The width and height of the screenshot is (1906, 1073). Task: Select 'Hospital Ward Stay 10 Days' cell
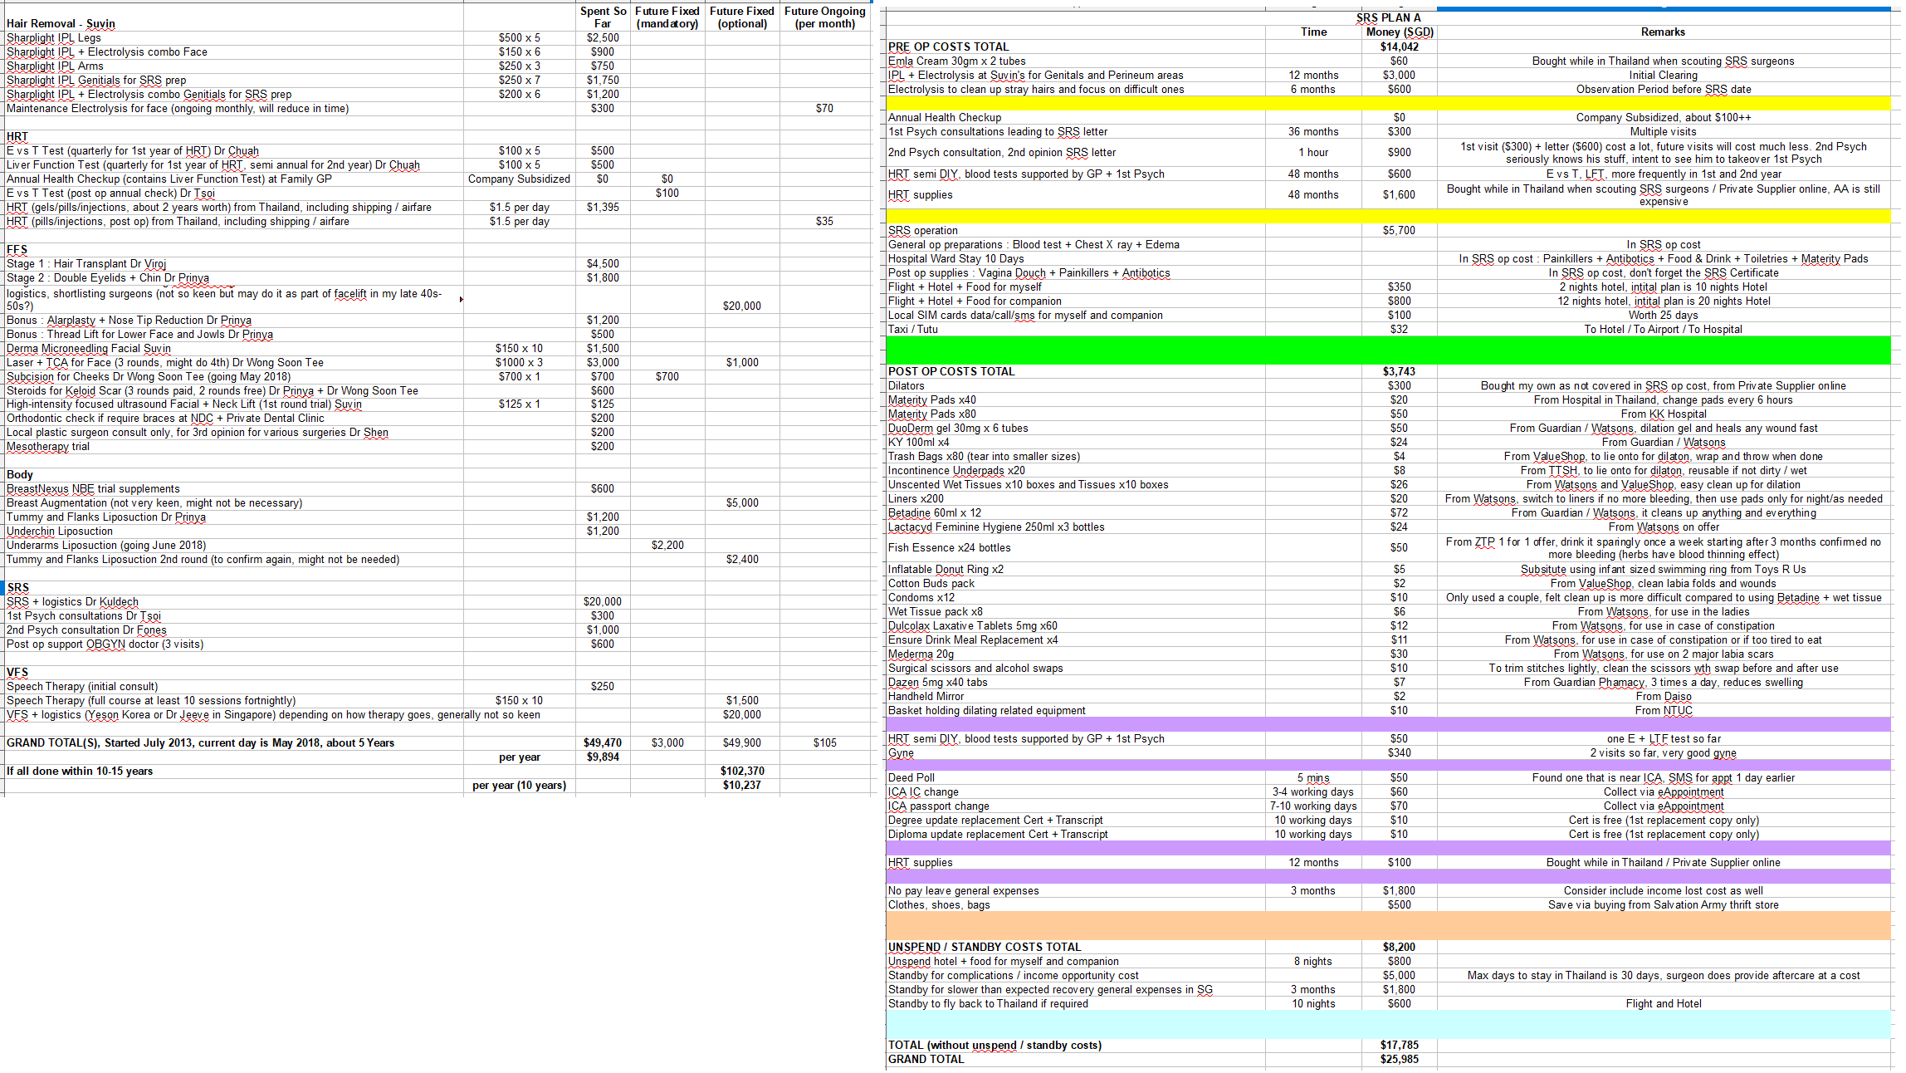955,258
